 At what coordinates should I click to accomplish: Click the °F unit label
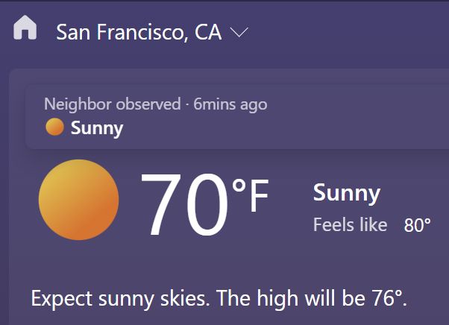[x=251, y=195]
